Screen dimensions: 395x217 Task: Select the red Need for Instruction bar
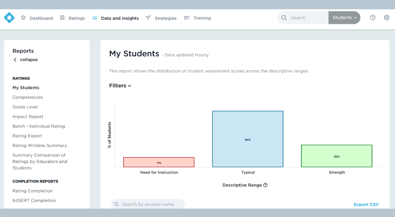pyautogui.click(x=159, y=162)
